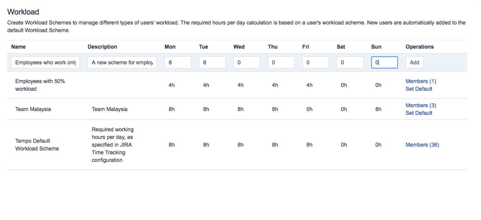
Task: Set Team Malaysia scheme as default
Action: point(419,113)
